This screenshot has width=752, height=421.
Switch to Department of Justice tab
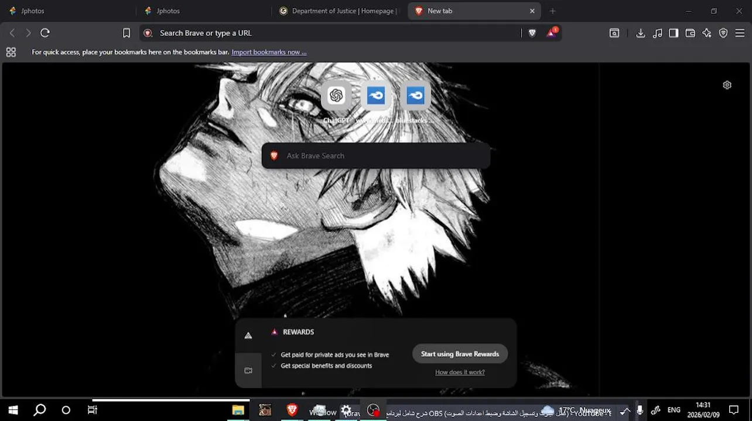(339, 11)
